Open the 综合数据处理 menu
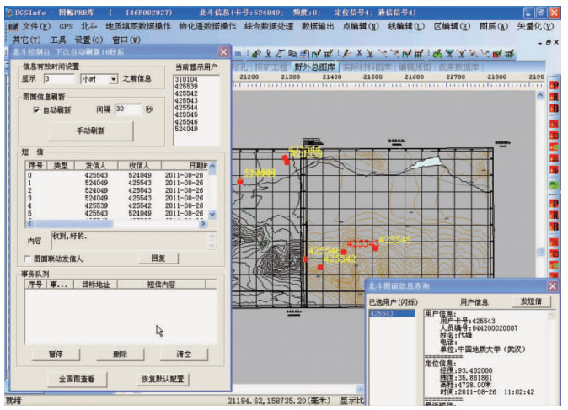Viewport: 568px width, 410px height. [x=269, y=27]
